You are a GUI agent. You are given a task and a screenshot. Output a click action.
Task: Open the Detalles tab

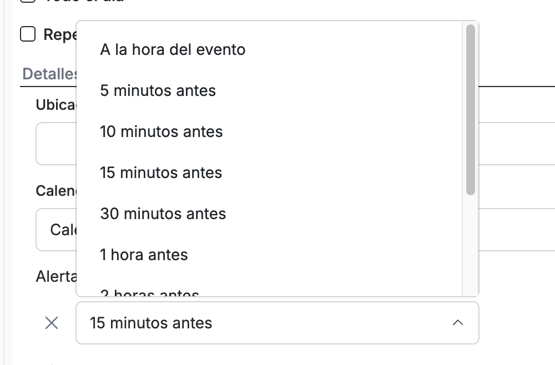pos(49,74)
